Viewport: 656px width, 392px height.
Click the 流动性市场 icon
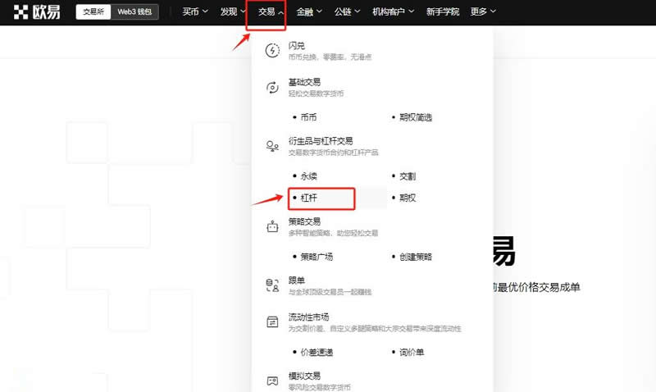[272, 321]
